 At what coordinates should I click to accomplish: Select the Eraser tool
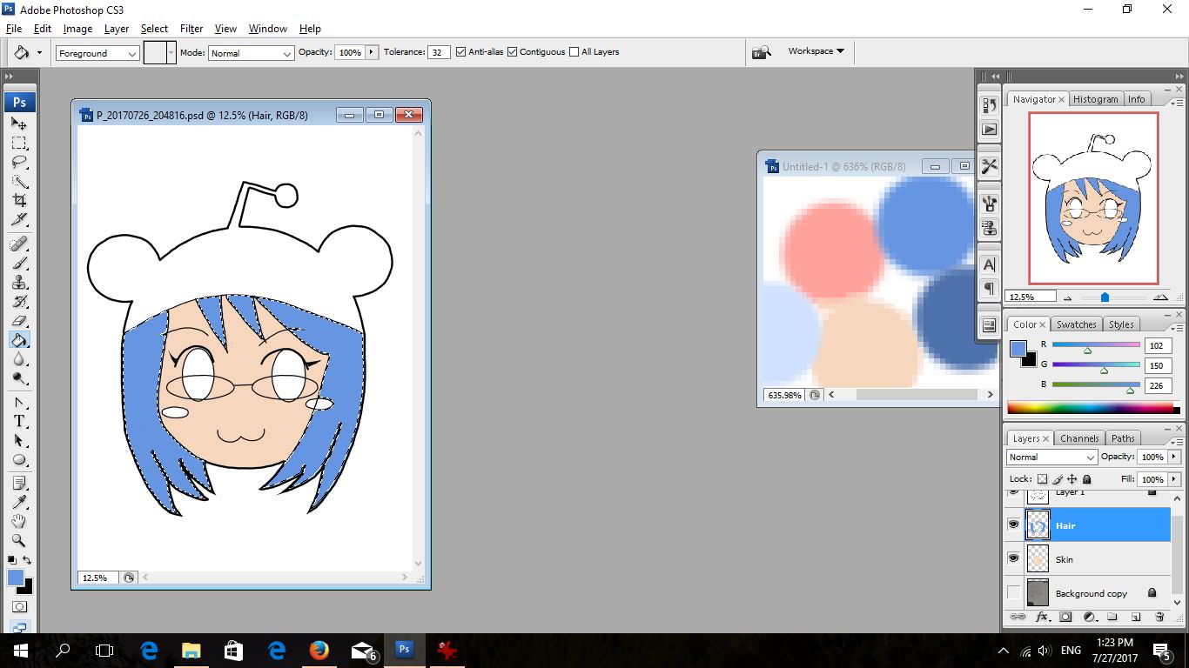pos(18,320)
